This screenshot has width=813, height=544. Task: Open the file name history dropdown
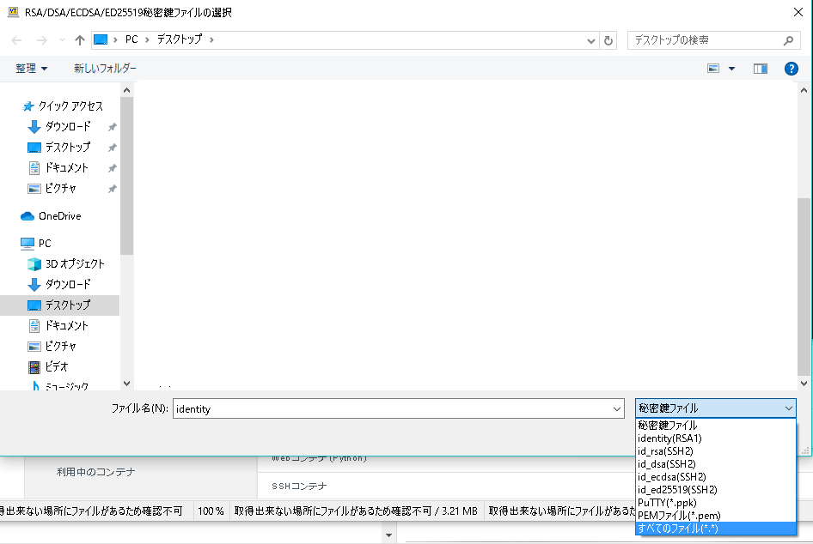coord(617,409)
